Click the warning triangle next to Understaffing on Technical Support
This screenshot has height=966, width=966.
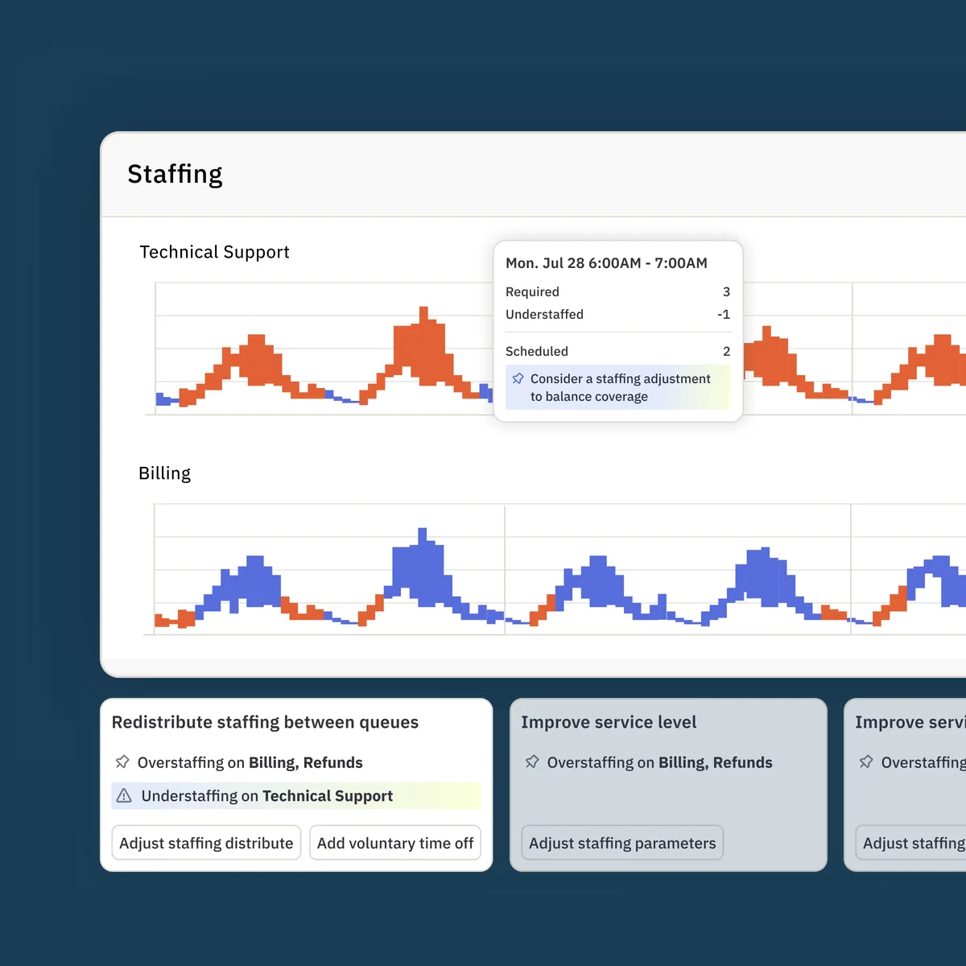pyautogui.click(x=124, y=795)
